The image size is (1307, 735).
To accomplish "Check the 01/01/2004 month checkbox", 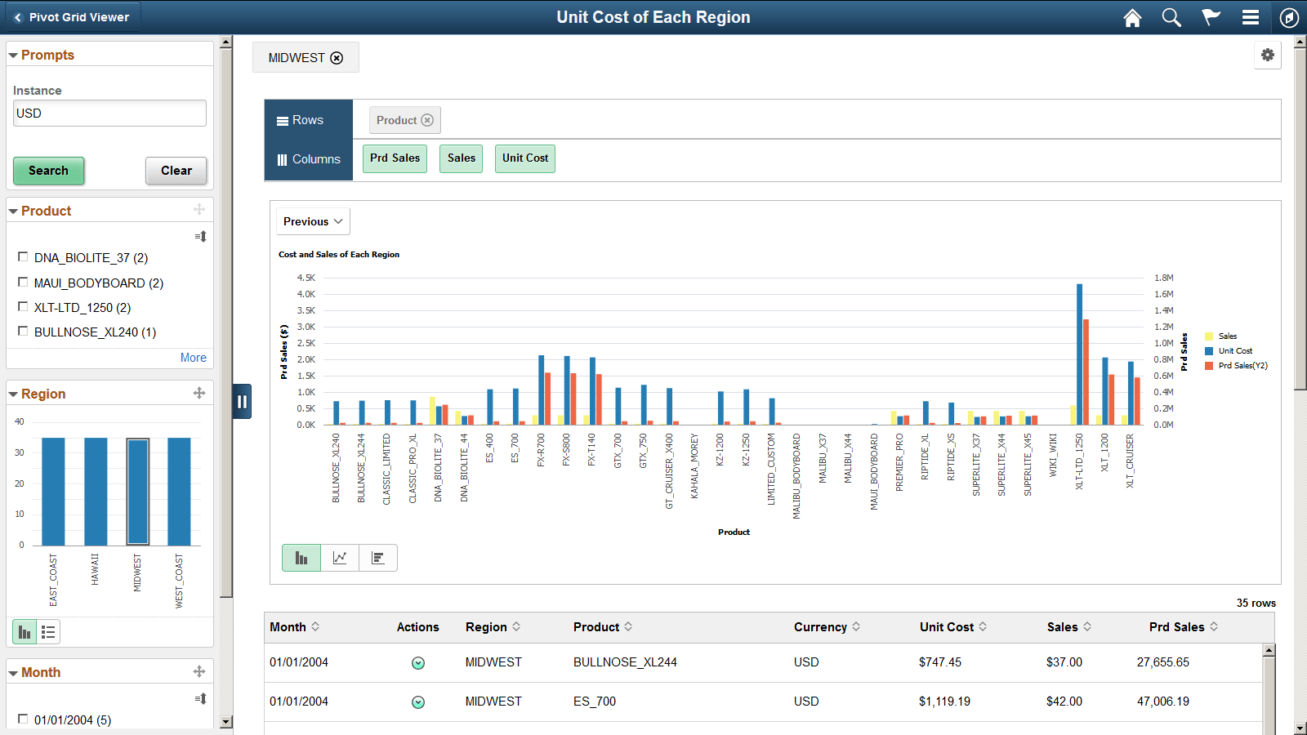I will click(x=23, y=719).
